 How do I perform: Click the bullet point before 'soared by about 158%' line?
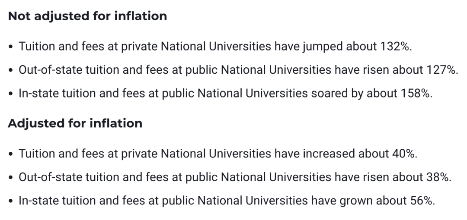click(11, 94)
